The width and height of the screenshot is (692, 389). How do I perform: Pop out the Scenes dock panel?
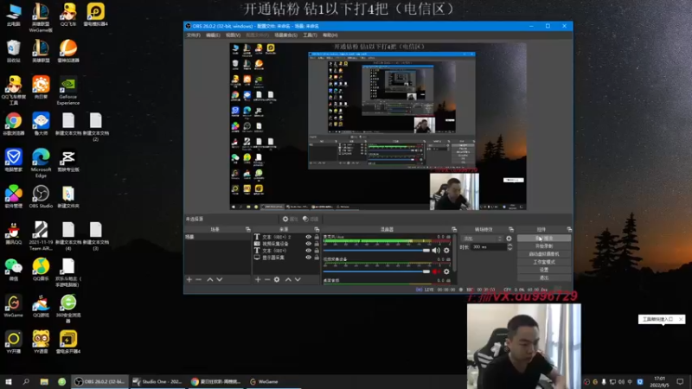click(247, 229)
